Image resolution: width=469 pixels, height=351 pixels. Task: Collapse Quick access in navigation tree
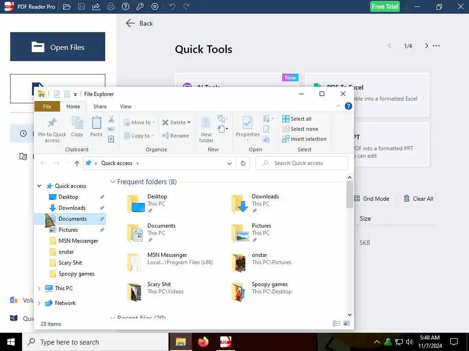[39, 186]
